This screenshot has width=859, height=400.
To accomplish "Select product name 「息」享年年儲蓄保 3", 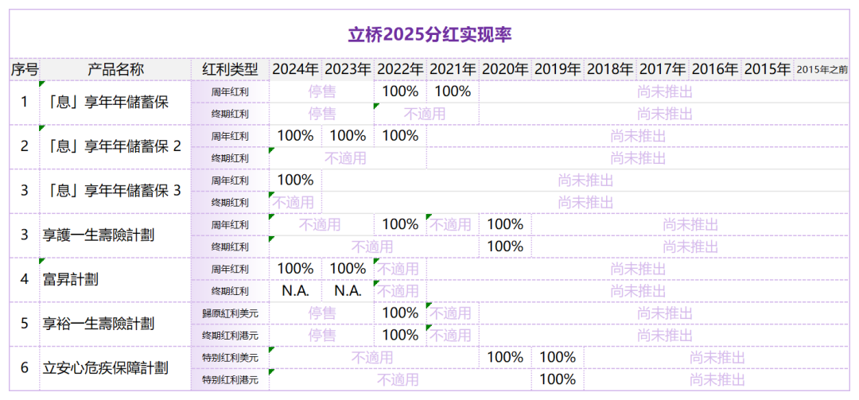I will click(x=115, y=191).
